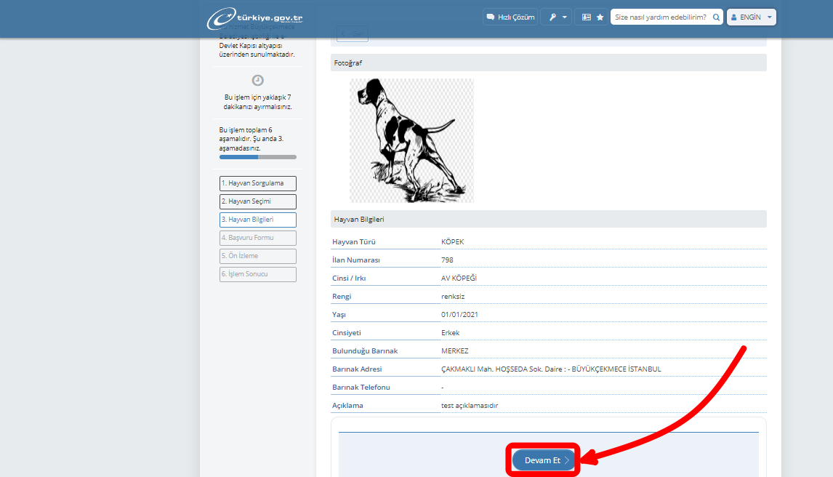Expand the ENGİN account dropdown arrow
The image size is (833, 477).
[x=769, y=17]
